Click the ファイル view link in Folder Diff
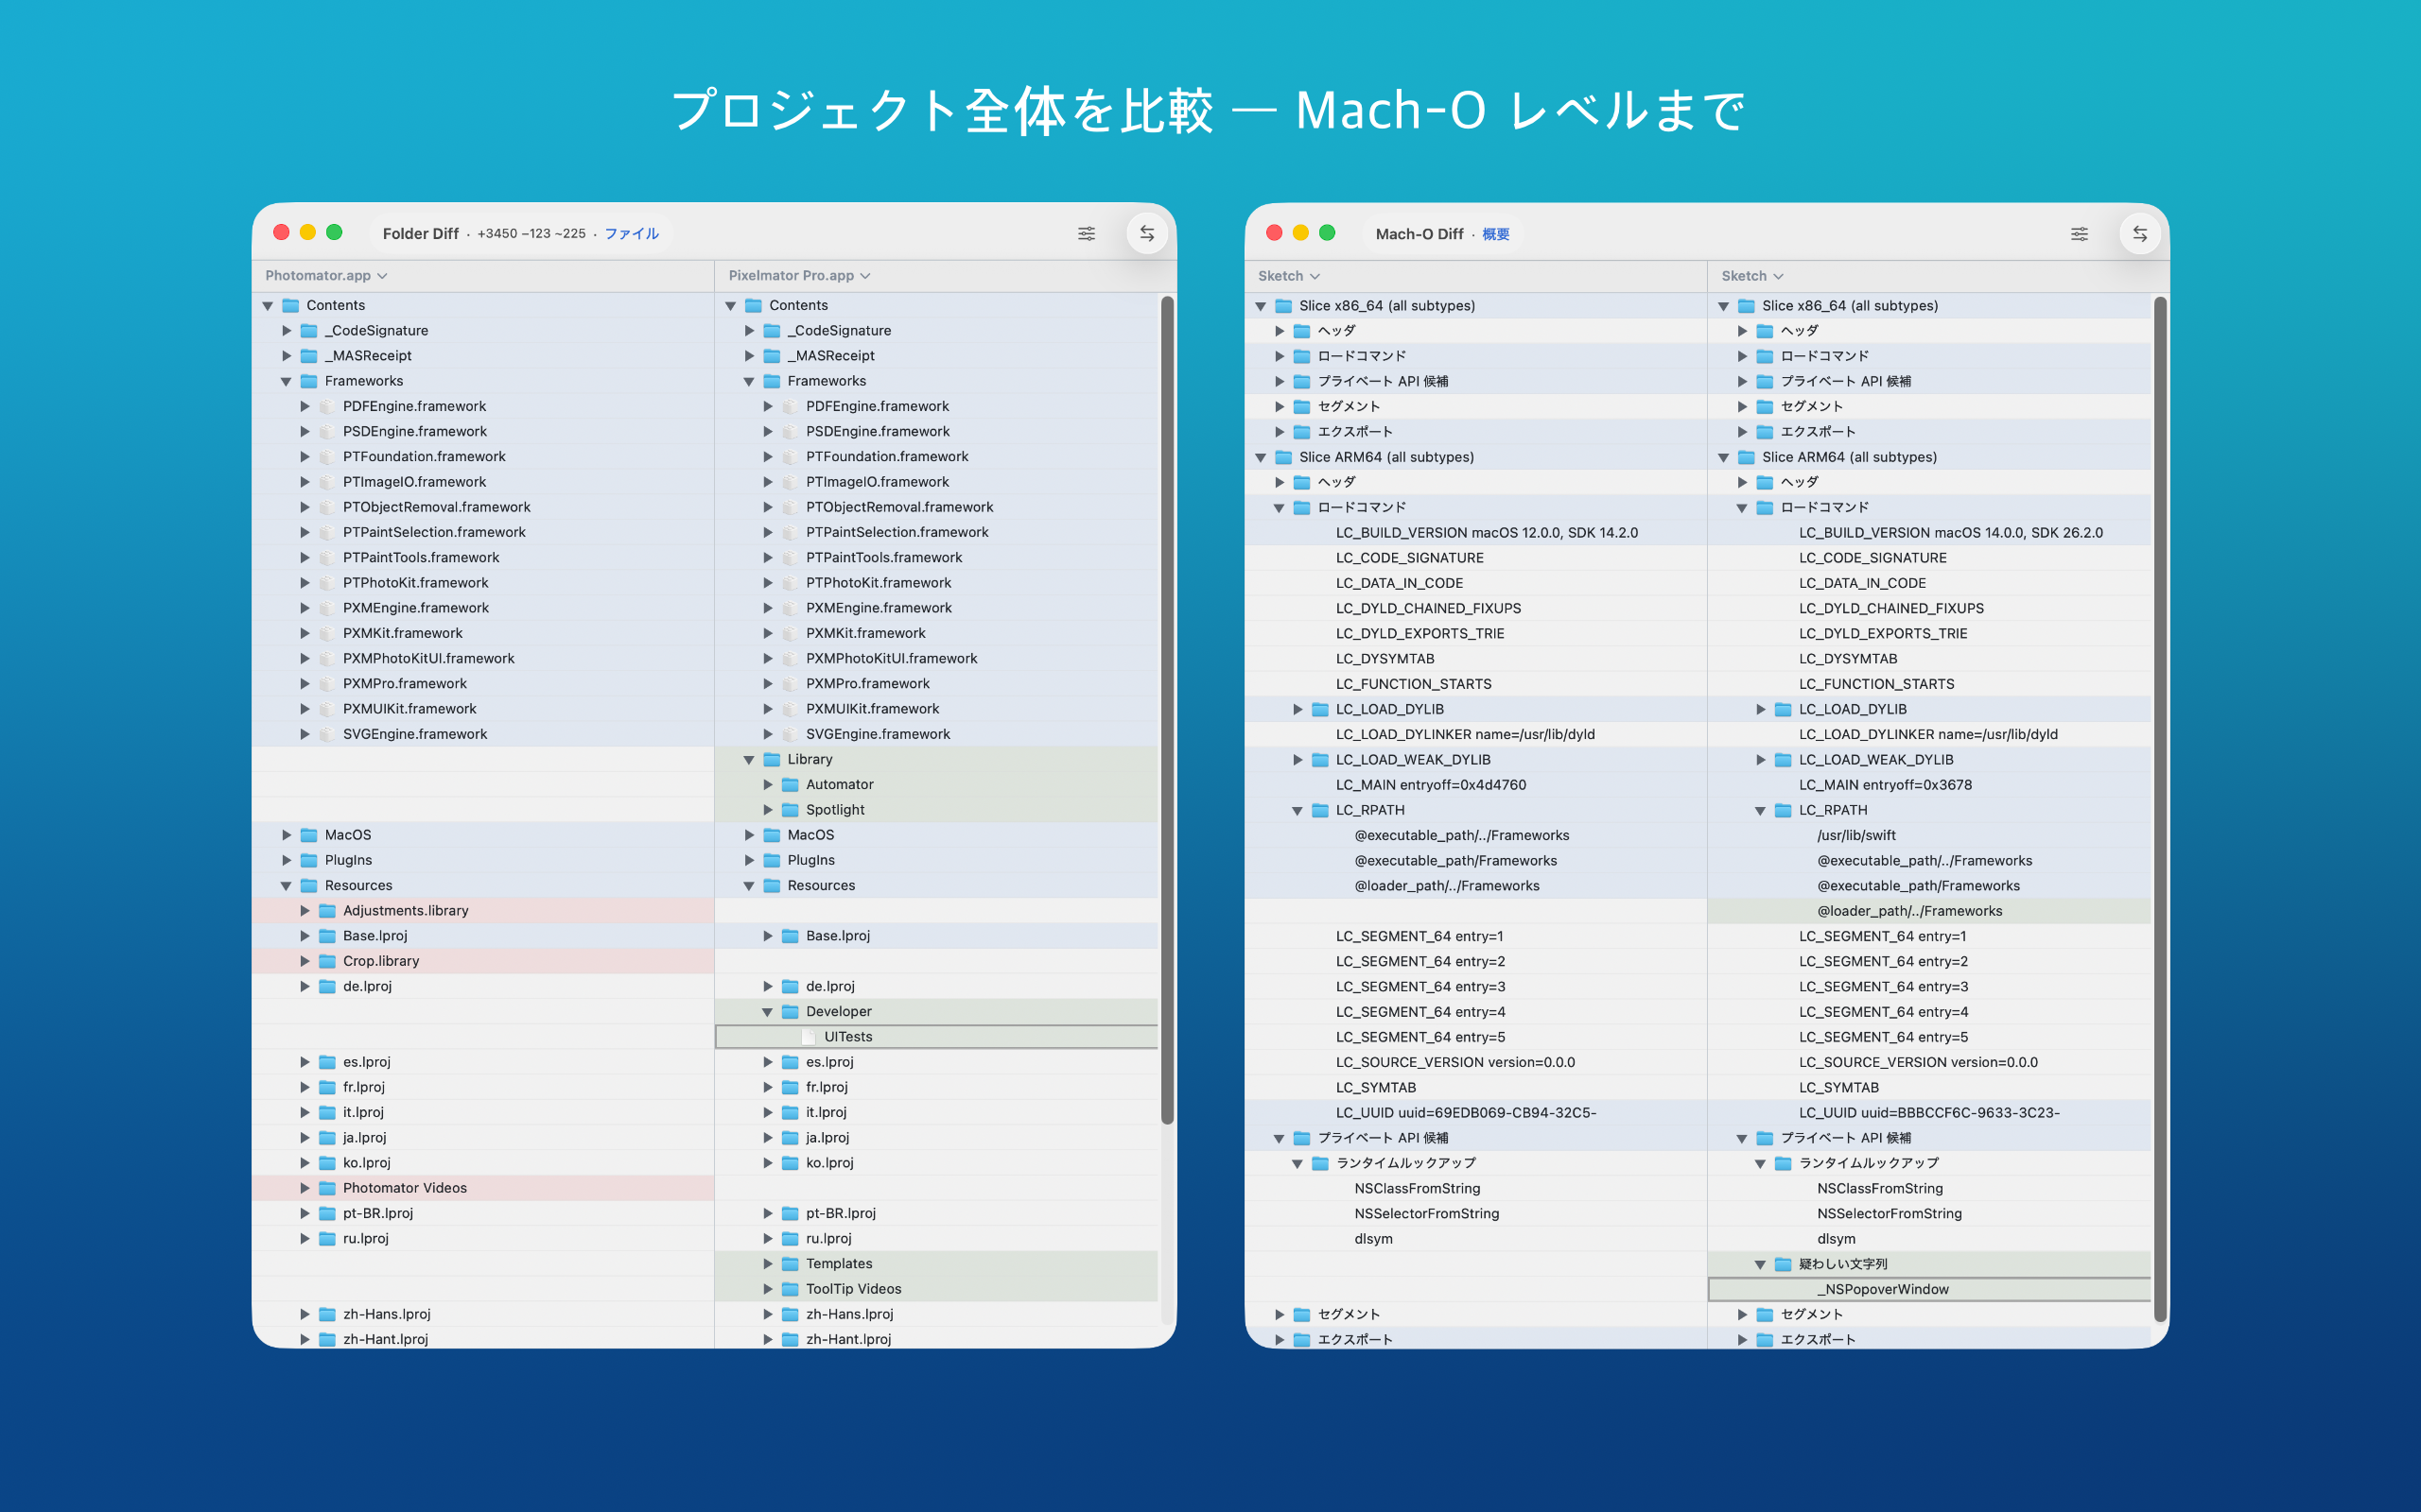The image size is (2421, 1512). tap(632, 233)
